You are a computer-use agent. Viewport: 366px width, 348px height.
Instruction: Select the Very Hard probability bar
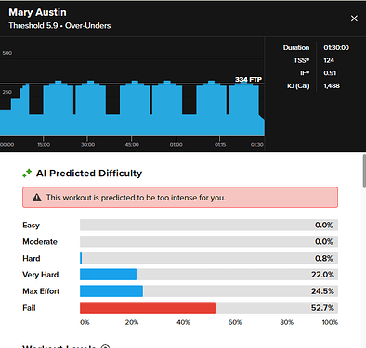[x=108, y=275]
